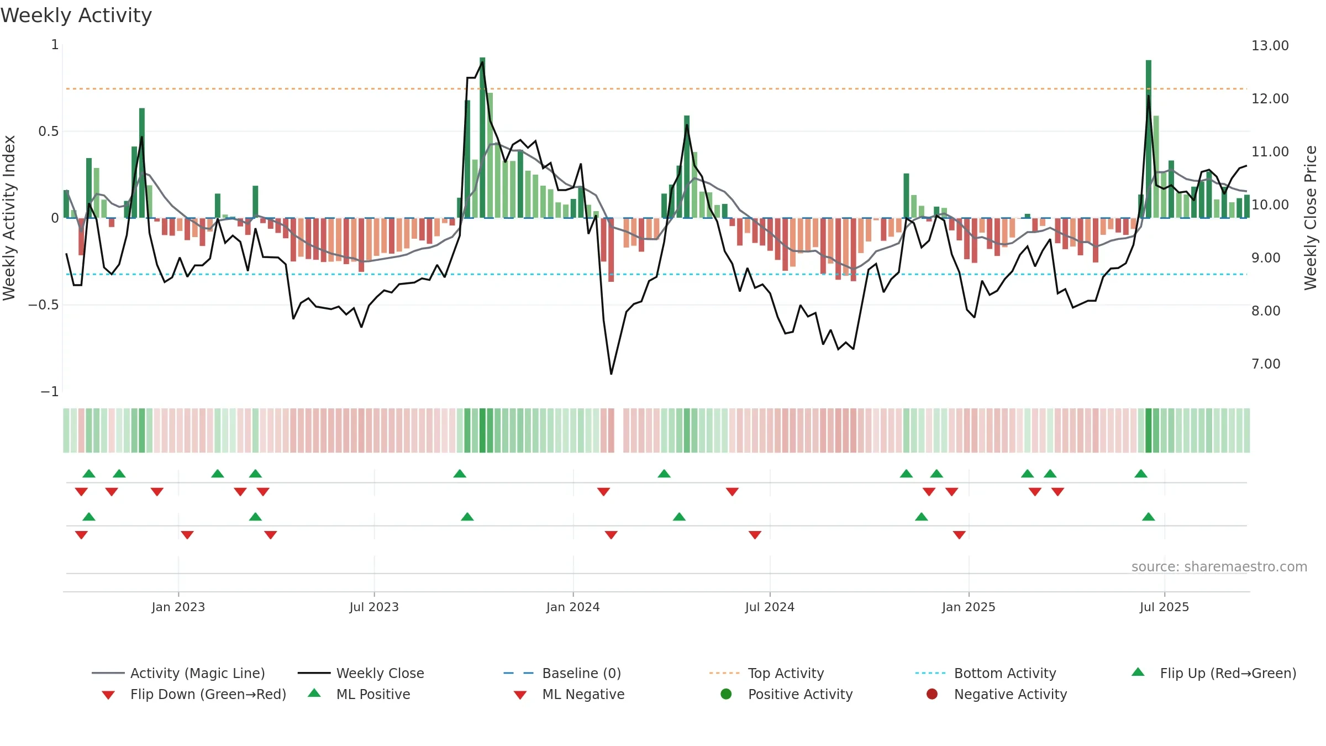Toggle Weekly Close legend entry
1326x746 pixels.
(x=361, y=673)
